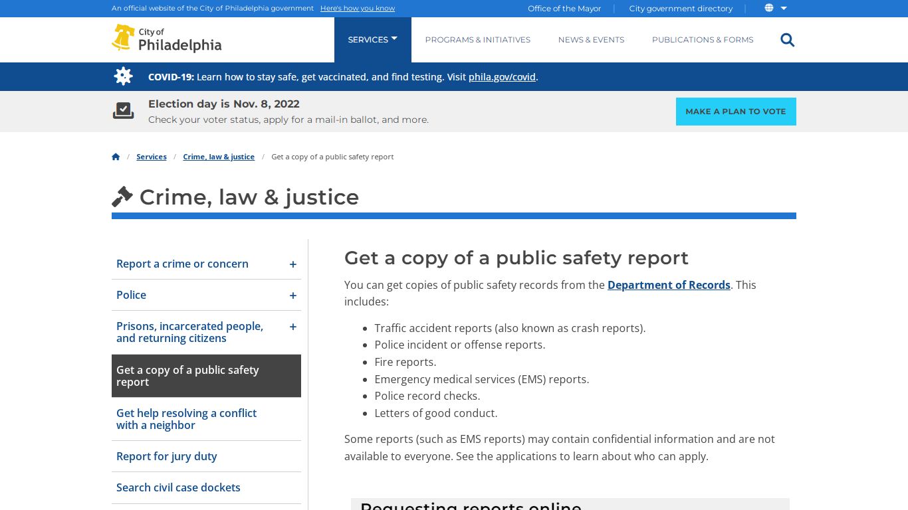The image size is (908, 510).
Task: Select Get a copy of a public safety report sidebar item
Action: [206, 376]
